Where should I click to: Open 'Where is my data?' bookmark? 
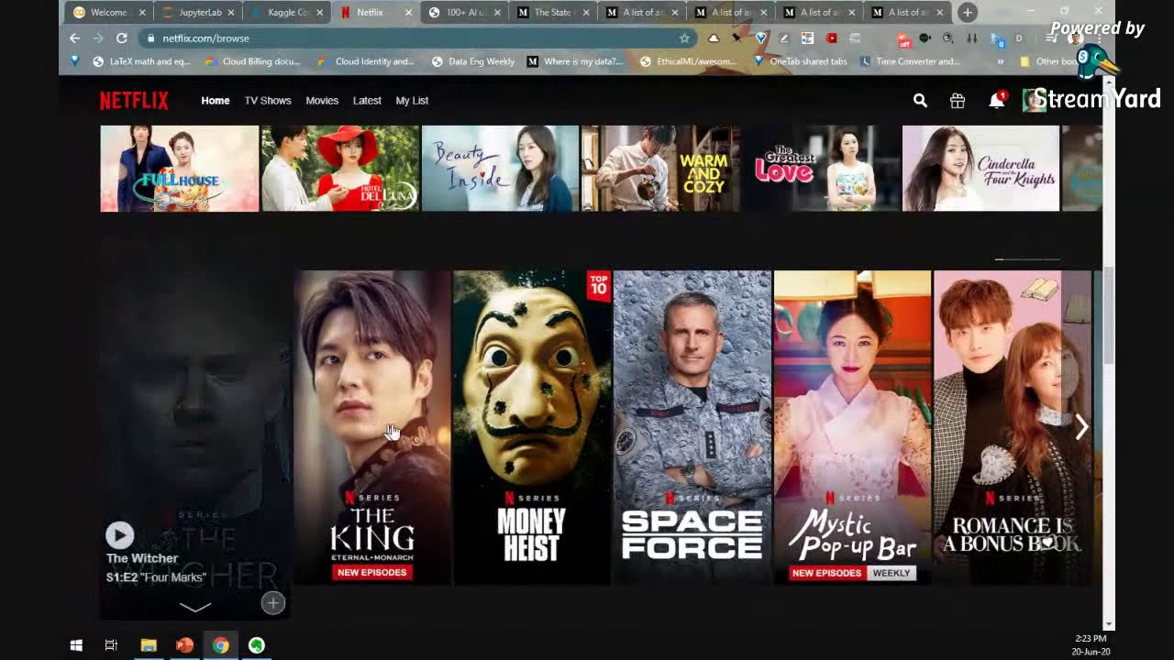[x=575, y=61]
